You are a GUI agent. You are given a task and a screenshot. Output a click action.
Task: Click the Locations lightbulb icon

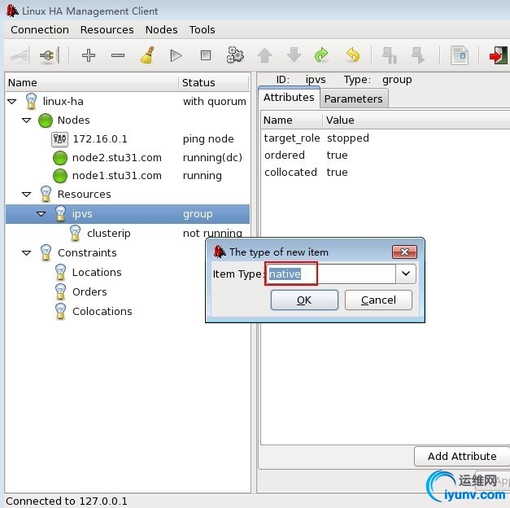pyautogui.click(x=60, y=272)
